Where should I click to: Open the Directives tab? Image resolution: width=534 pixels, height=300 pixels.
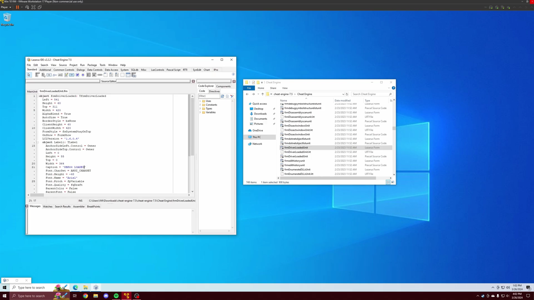click(x=214, y=91)
